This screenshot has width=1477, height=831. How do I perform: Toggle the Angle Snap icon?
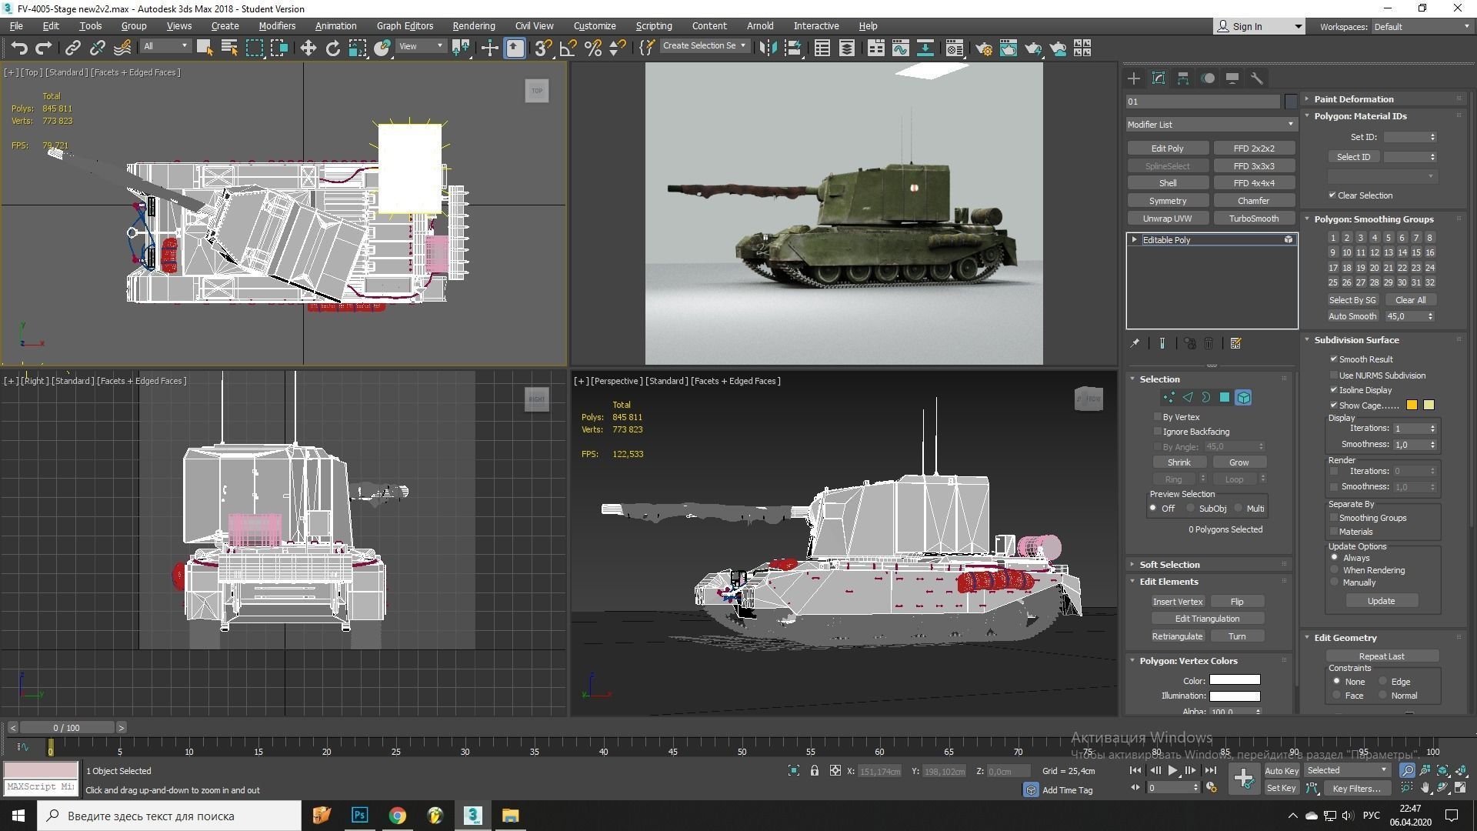pos(568,48)
